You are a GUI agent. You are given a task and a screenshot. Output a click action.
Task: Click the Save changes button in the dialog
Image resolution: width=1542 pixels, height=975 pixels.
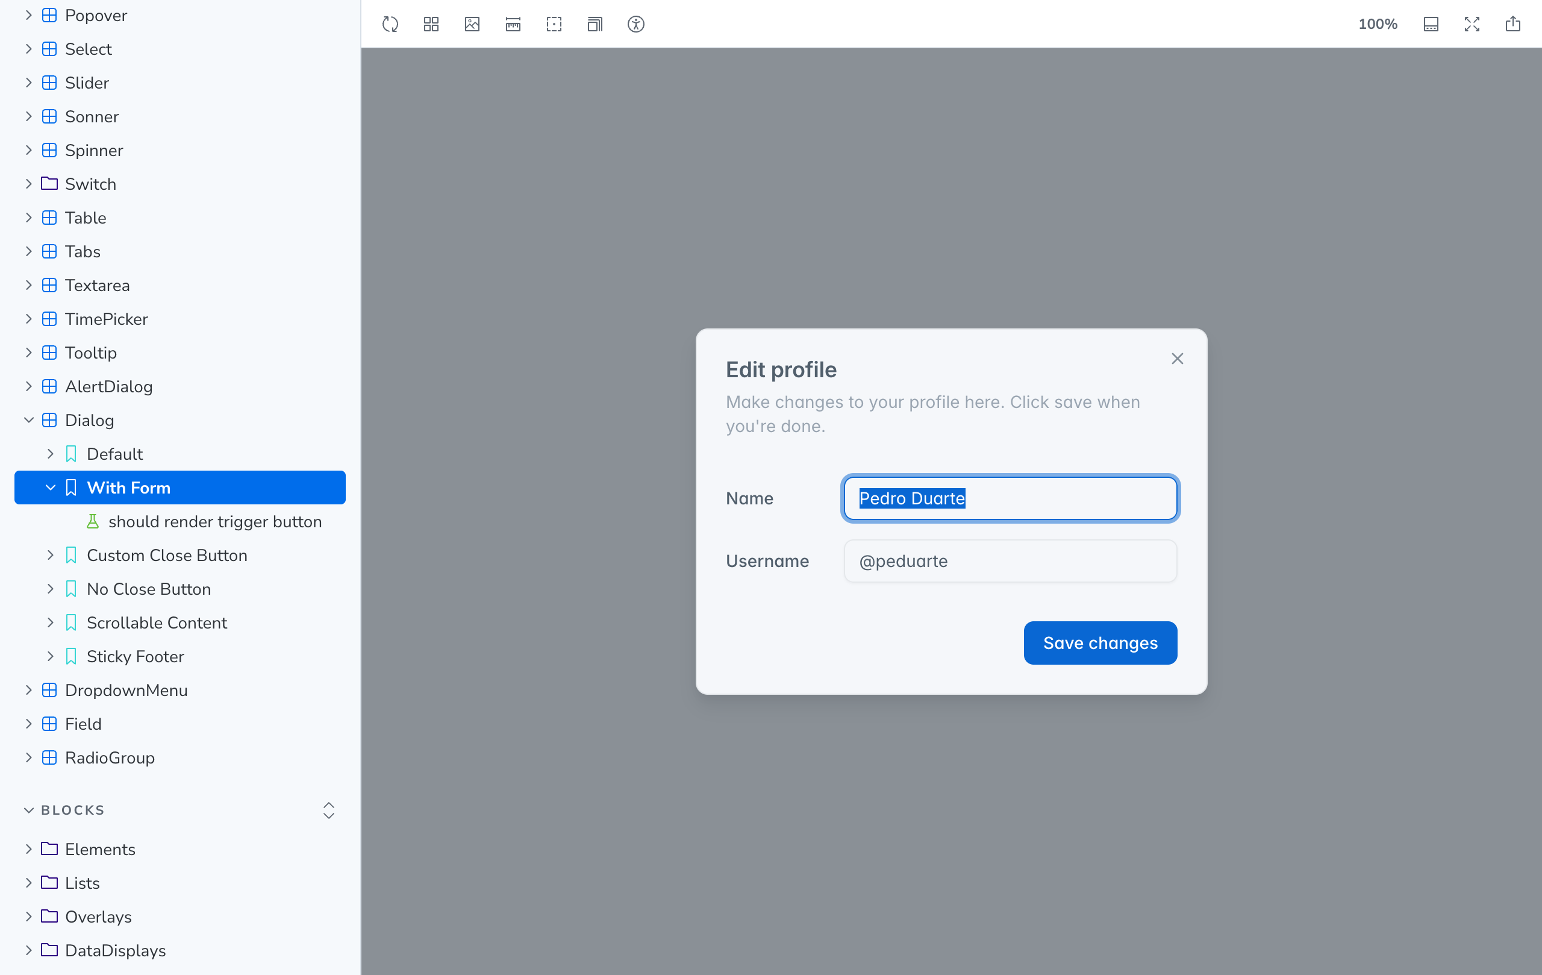[1099, 642]
